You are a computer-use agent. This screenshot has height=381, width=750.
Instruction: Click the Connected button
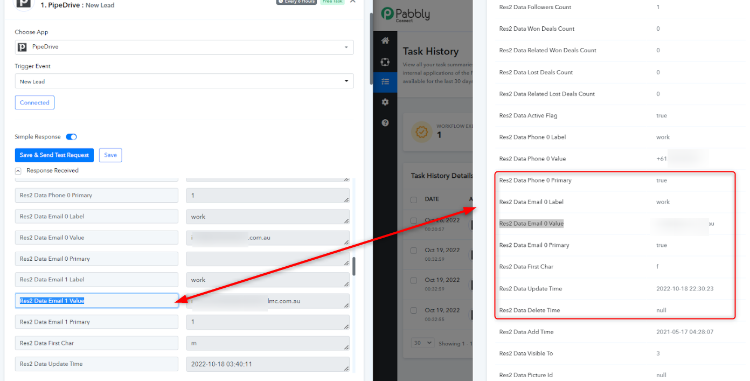click(34, 102)
